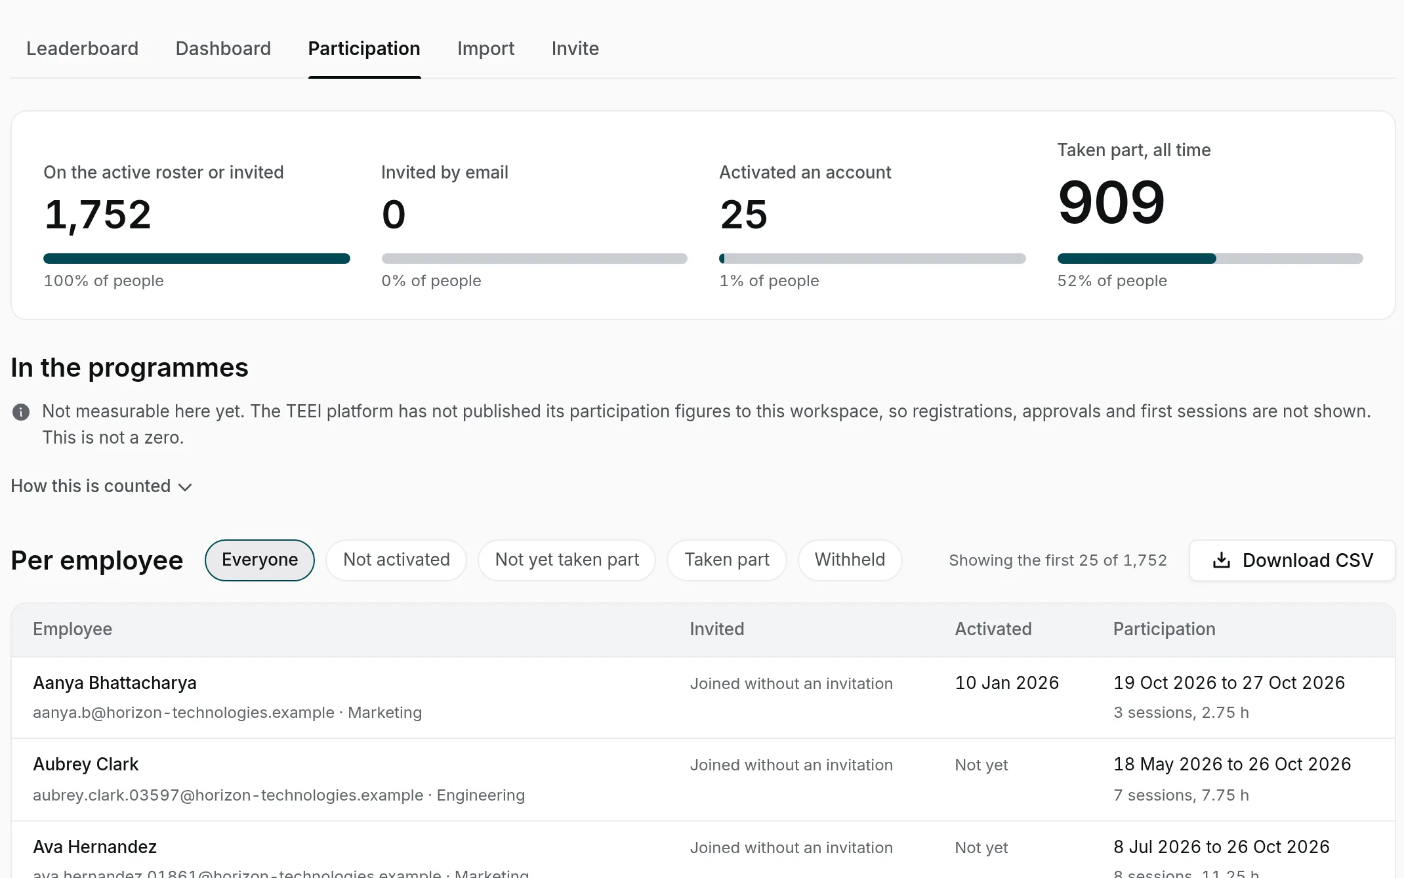1404x878 pixels.
Task: Click Aanya's Joined without an invitation text
Action: [x=791, y=684]
